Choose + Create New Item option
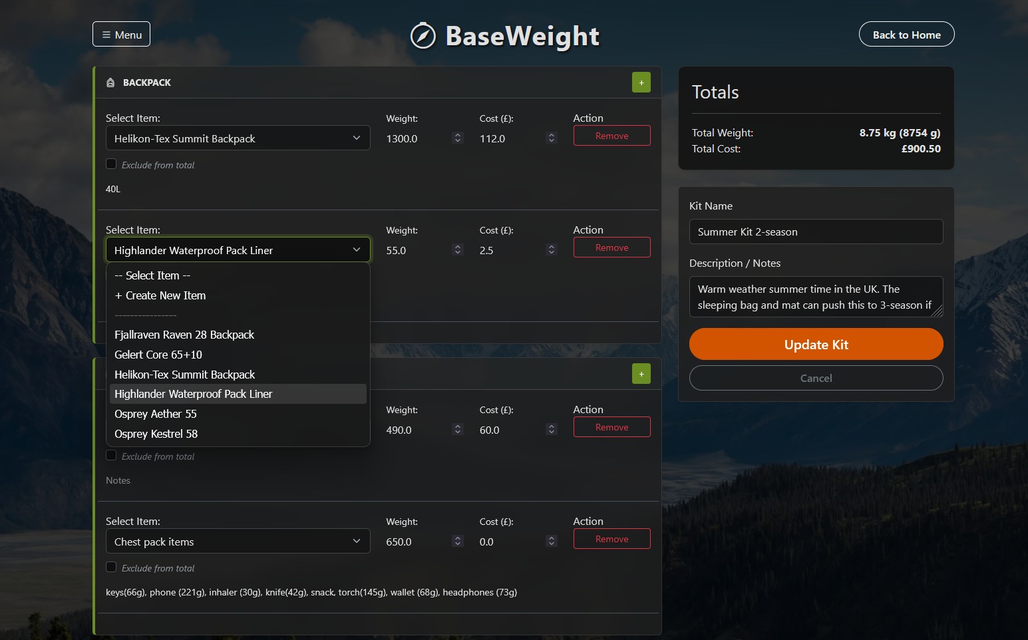Screen dimensions: 1028x640 160,295
